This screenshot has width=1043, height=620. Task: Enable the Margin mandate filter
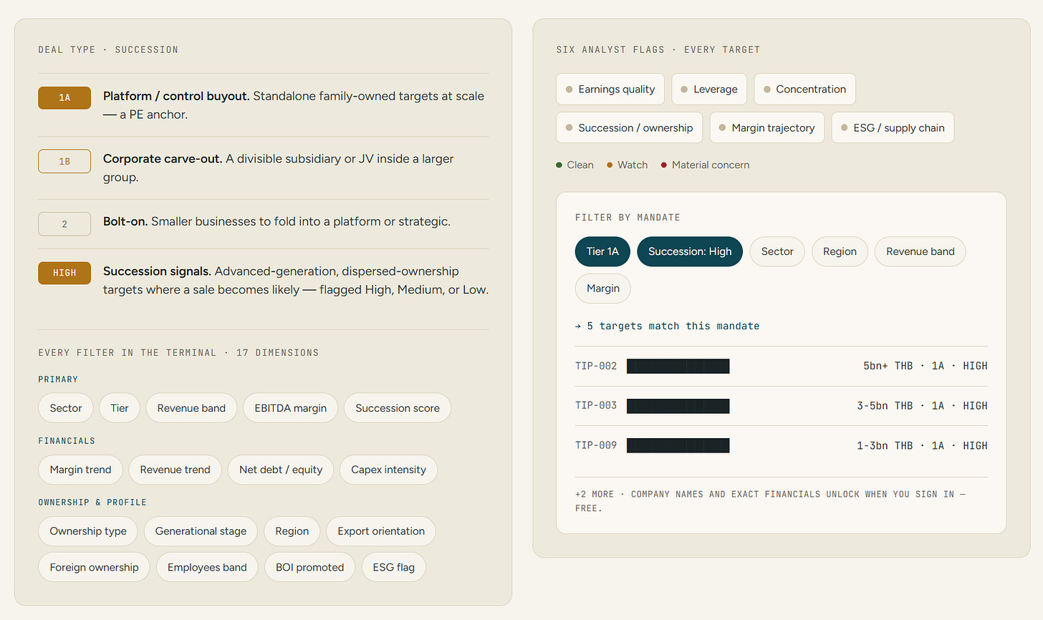pyautogui.click(x=603, y=289)
